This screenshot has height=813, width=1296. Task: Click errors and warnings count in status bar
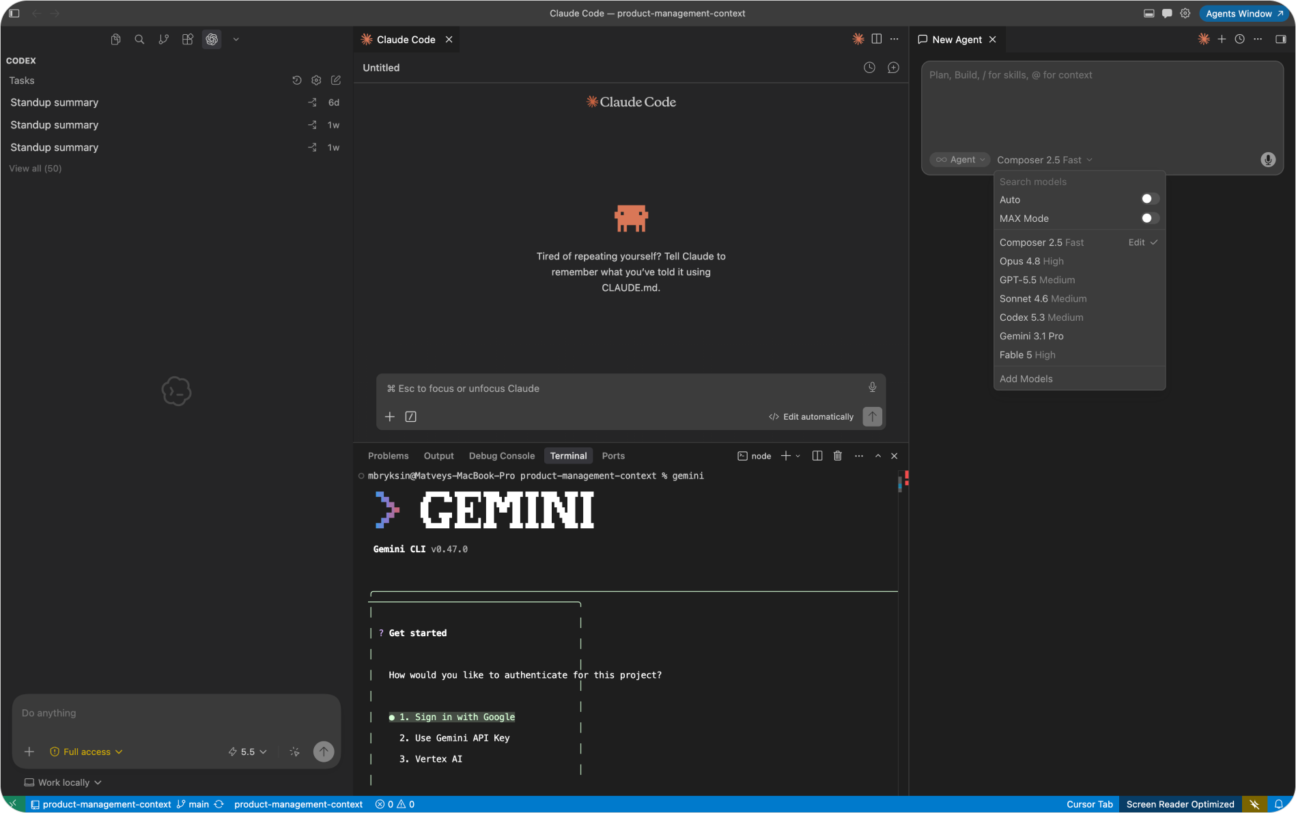point(395,804)
